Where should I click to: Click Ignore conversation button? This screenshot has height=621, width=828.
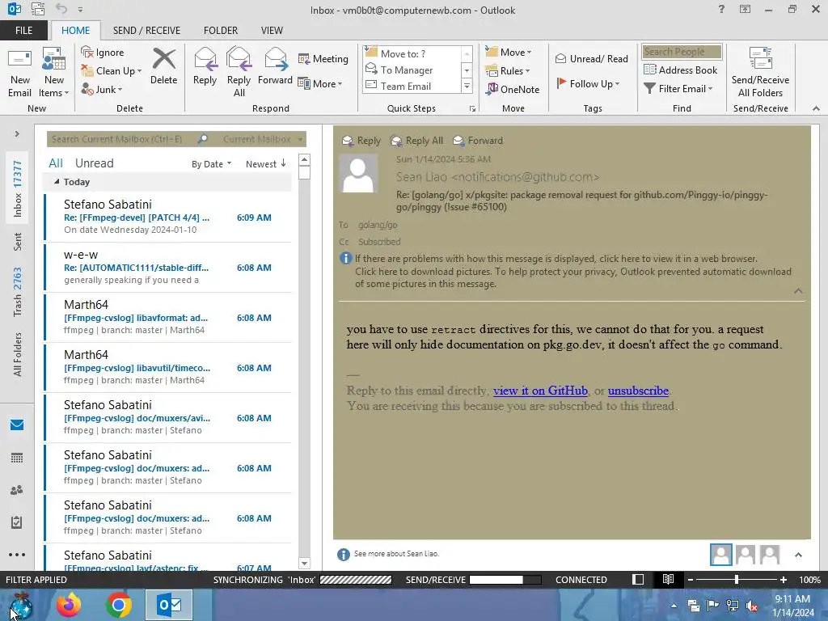click(103, 53)
